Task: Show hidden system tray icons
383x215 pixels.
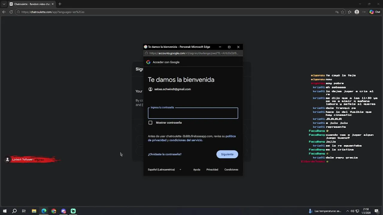Action: 347,211
